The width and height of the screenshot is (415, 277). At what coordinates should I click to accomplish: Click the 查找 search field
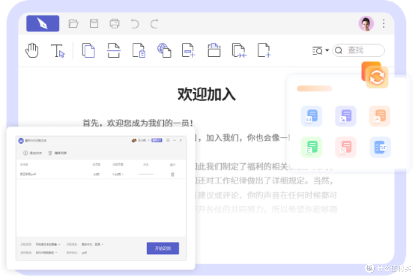point(359,50)
